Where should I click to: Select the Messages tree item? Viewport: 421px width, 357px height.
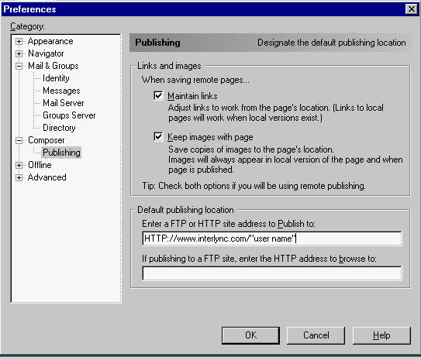click(x=61, y=91)
